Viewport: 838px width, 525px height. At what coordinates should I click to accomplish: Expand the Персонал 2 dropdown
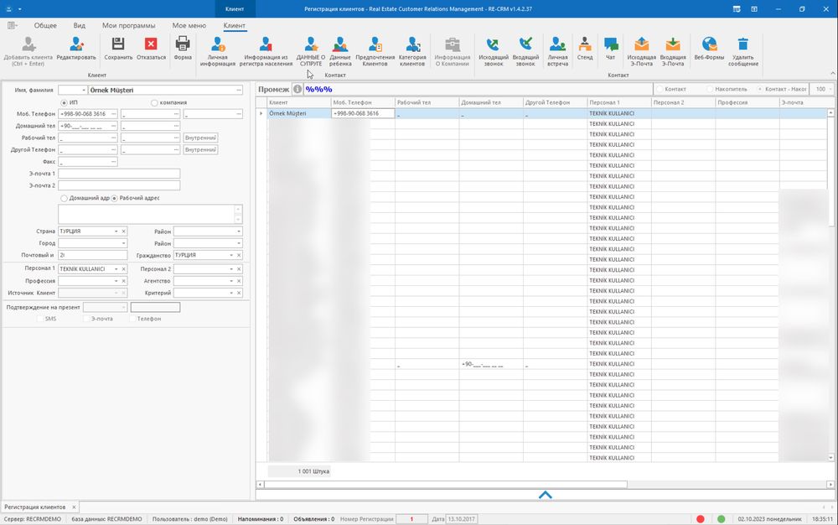pyautogui.click(x=231, y=269)
